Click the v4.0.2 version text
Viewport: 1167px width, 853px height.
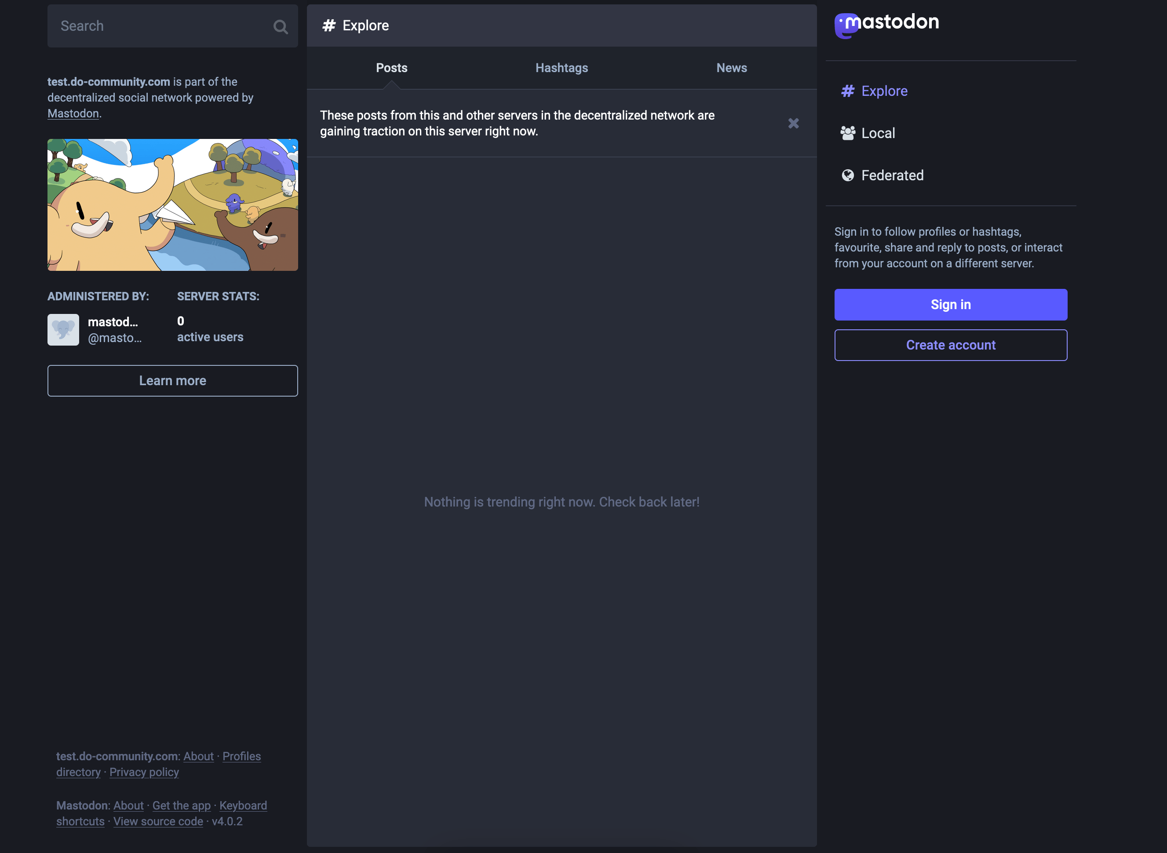click(227, 821)
